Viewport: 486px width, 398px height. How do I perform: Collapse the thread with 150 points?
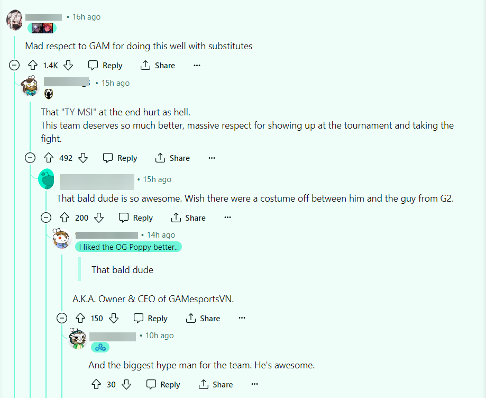pyautogui.click(x=62, y=318)
